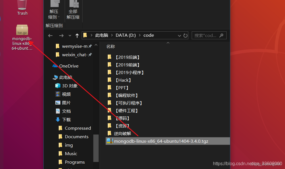Sort by the 名称 column header
285x169 pixels.
111,47
